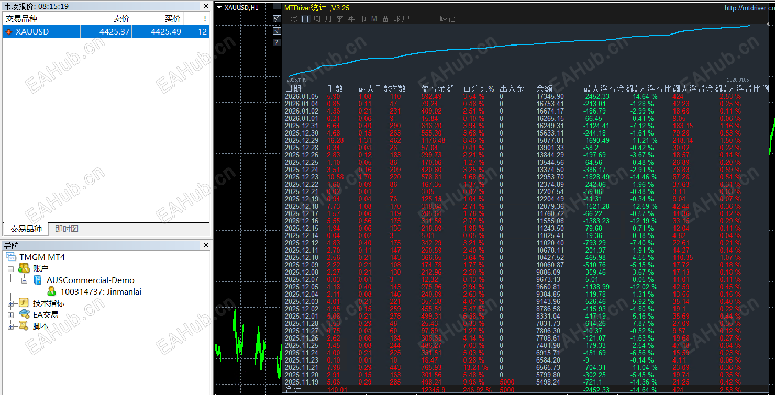Click the MTDriver 图 chart icon button

point(277,19)
